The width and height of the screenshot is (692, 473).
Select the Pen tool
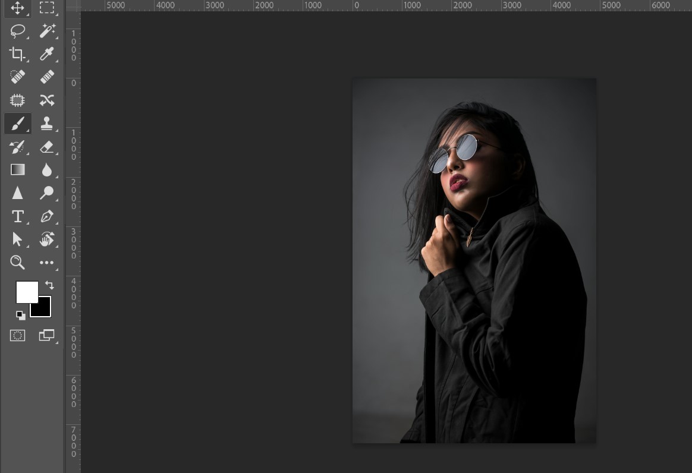point(47,216)
